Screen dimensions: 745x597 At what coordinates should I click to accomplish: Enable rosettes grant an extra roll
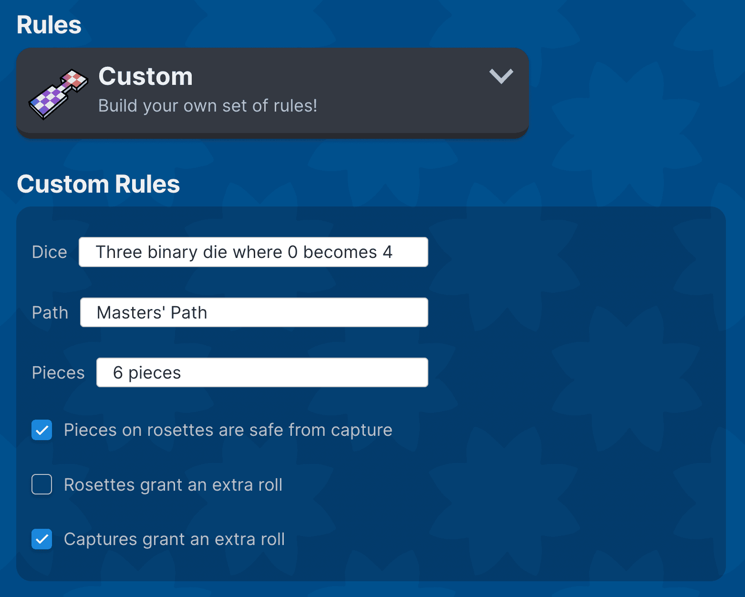[41, 484]
